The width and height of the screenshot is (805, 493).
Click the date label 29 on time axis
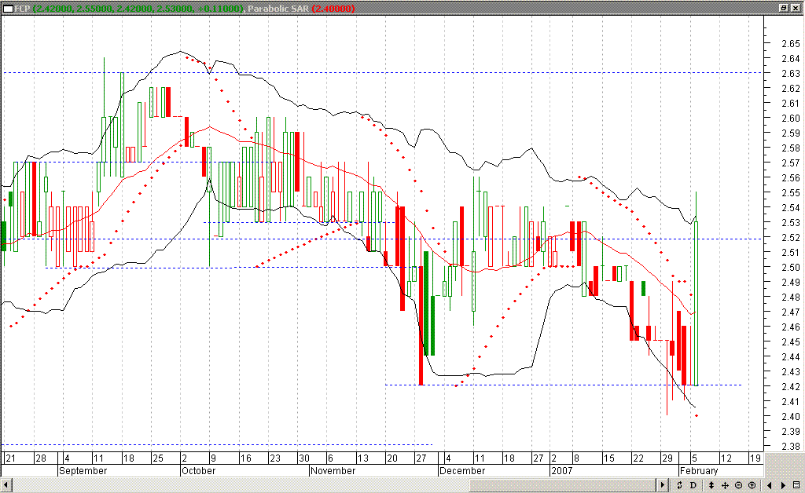(667, 458)
